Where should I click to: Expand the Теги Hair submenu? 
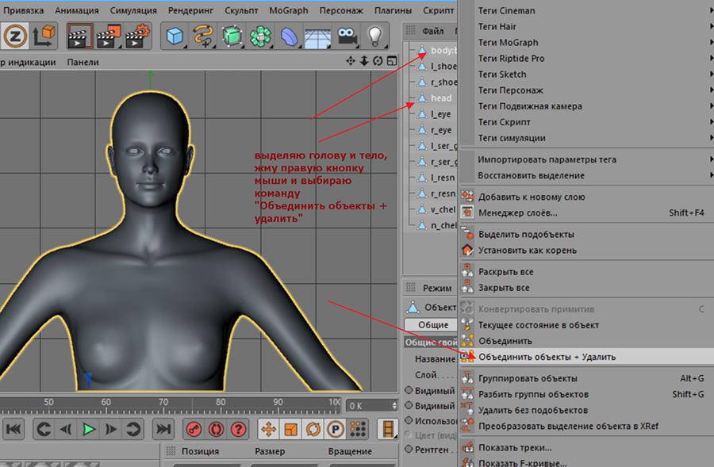497,27
